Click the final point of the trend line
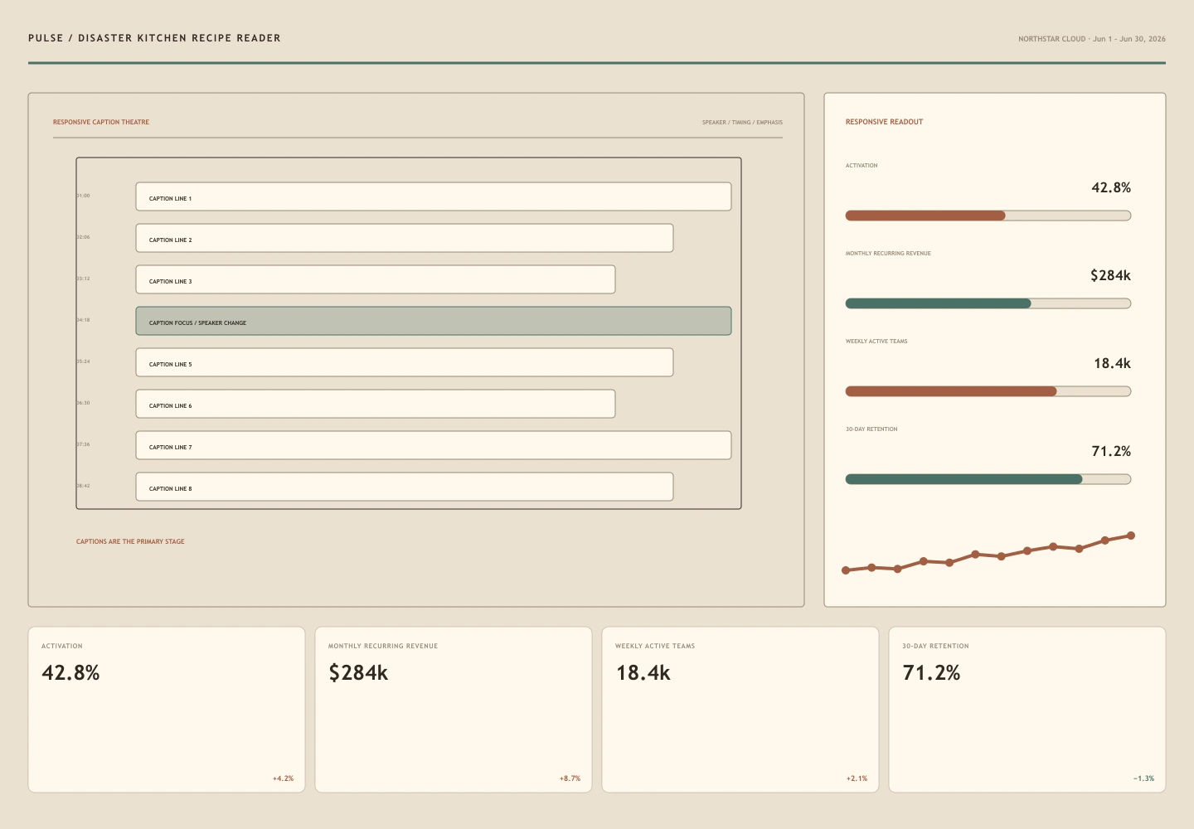 (1131, 536)
